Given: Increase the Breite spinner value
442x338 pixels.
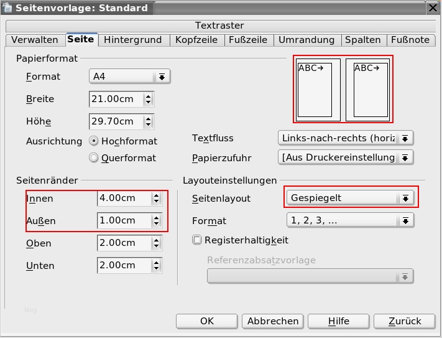Looking at the screenshot, I should point(148,96).
